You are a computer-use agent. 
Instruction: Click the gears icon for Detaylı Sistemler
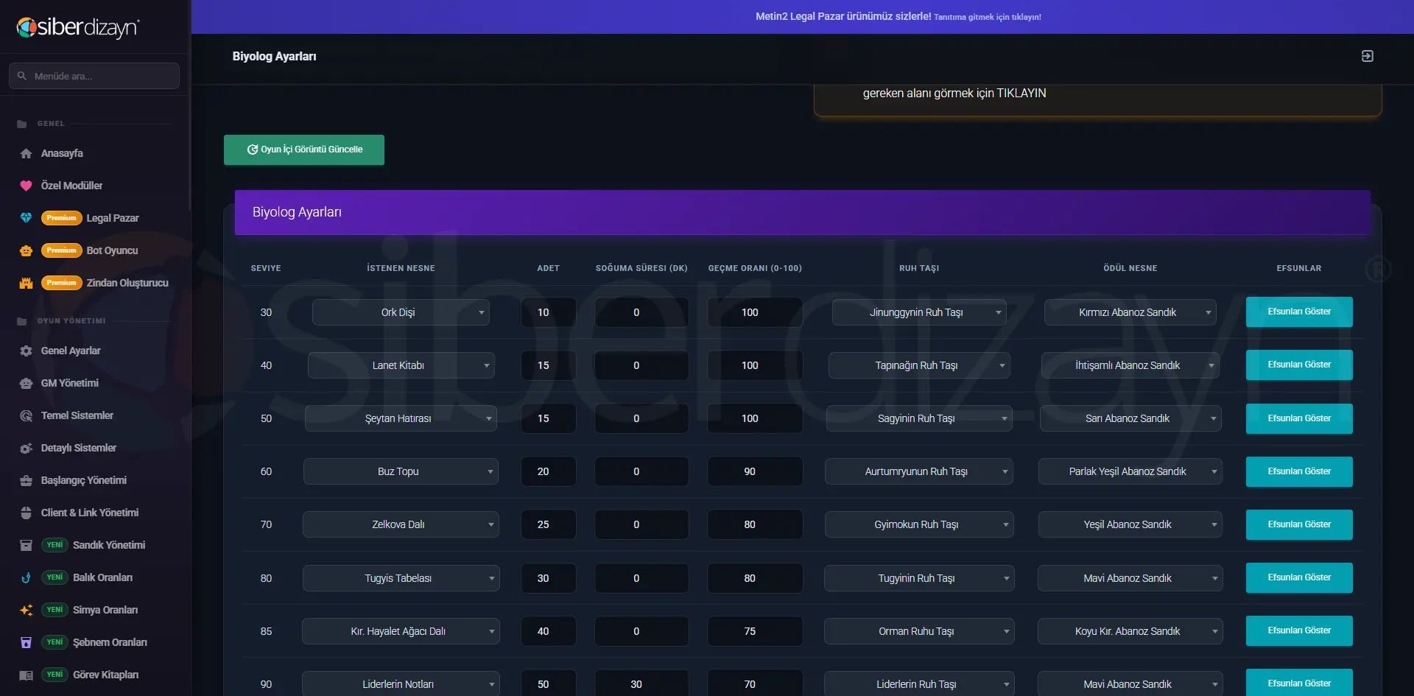coord(26,448)
